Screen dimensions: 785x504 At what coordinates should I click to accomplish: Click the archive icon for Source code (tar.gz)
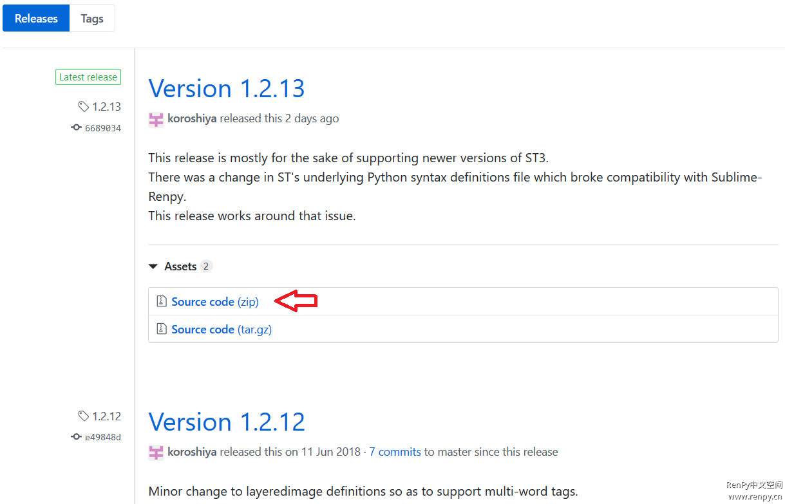click(x=162, y=329)
